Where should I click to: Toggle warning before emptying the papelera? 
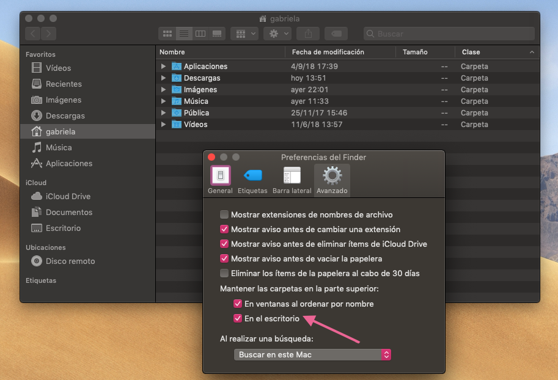point(224,258)
